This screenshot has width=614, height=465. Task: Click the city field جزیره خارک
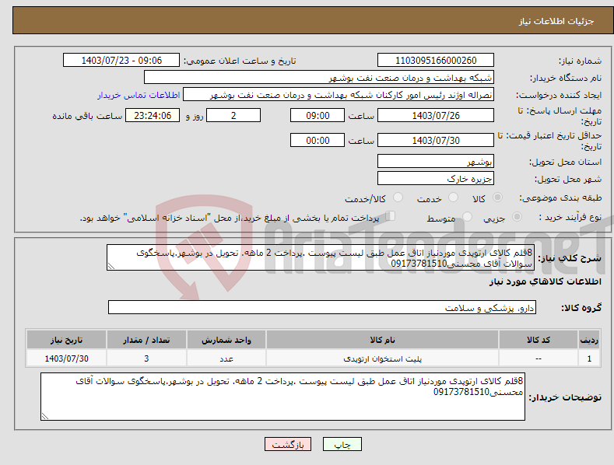(436, 179)
